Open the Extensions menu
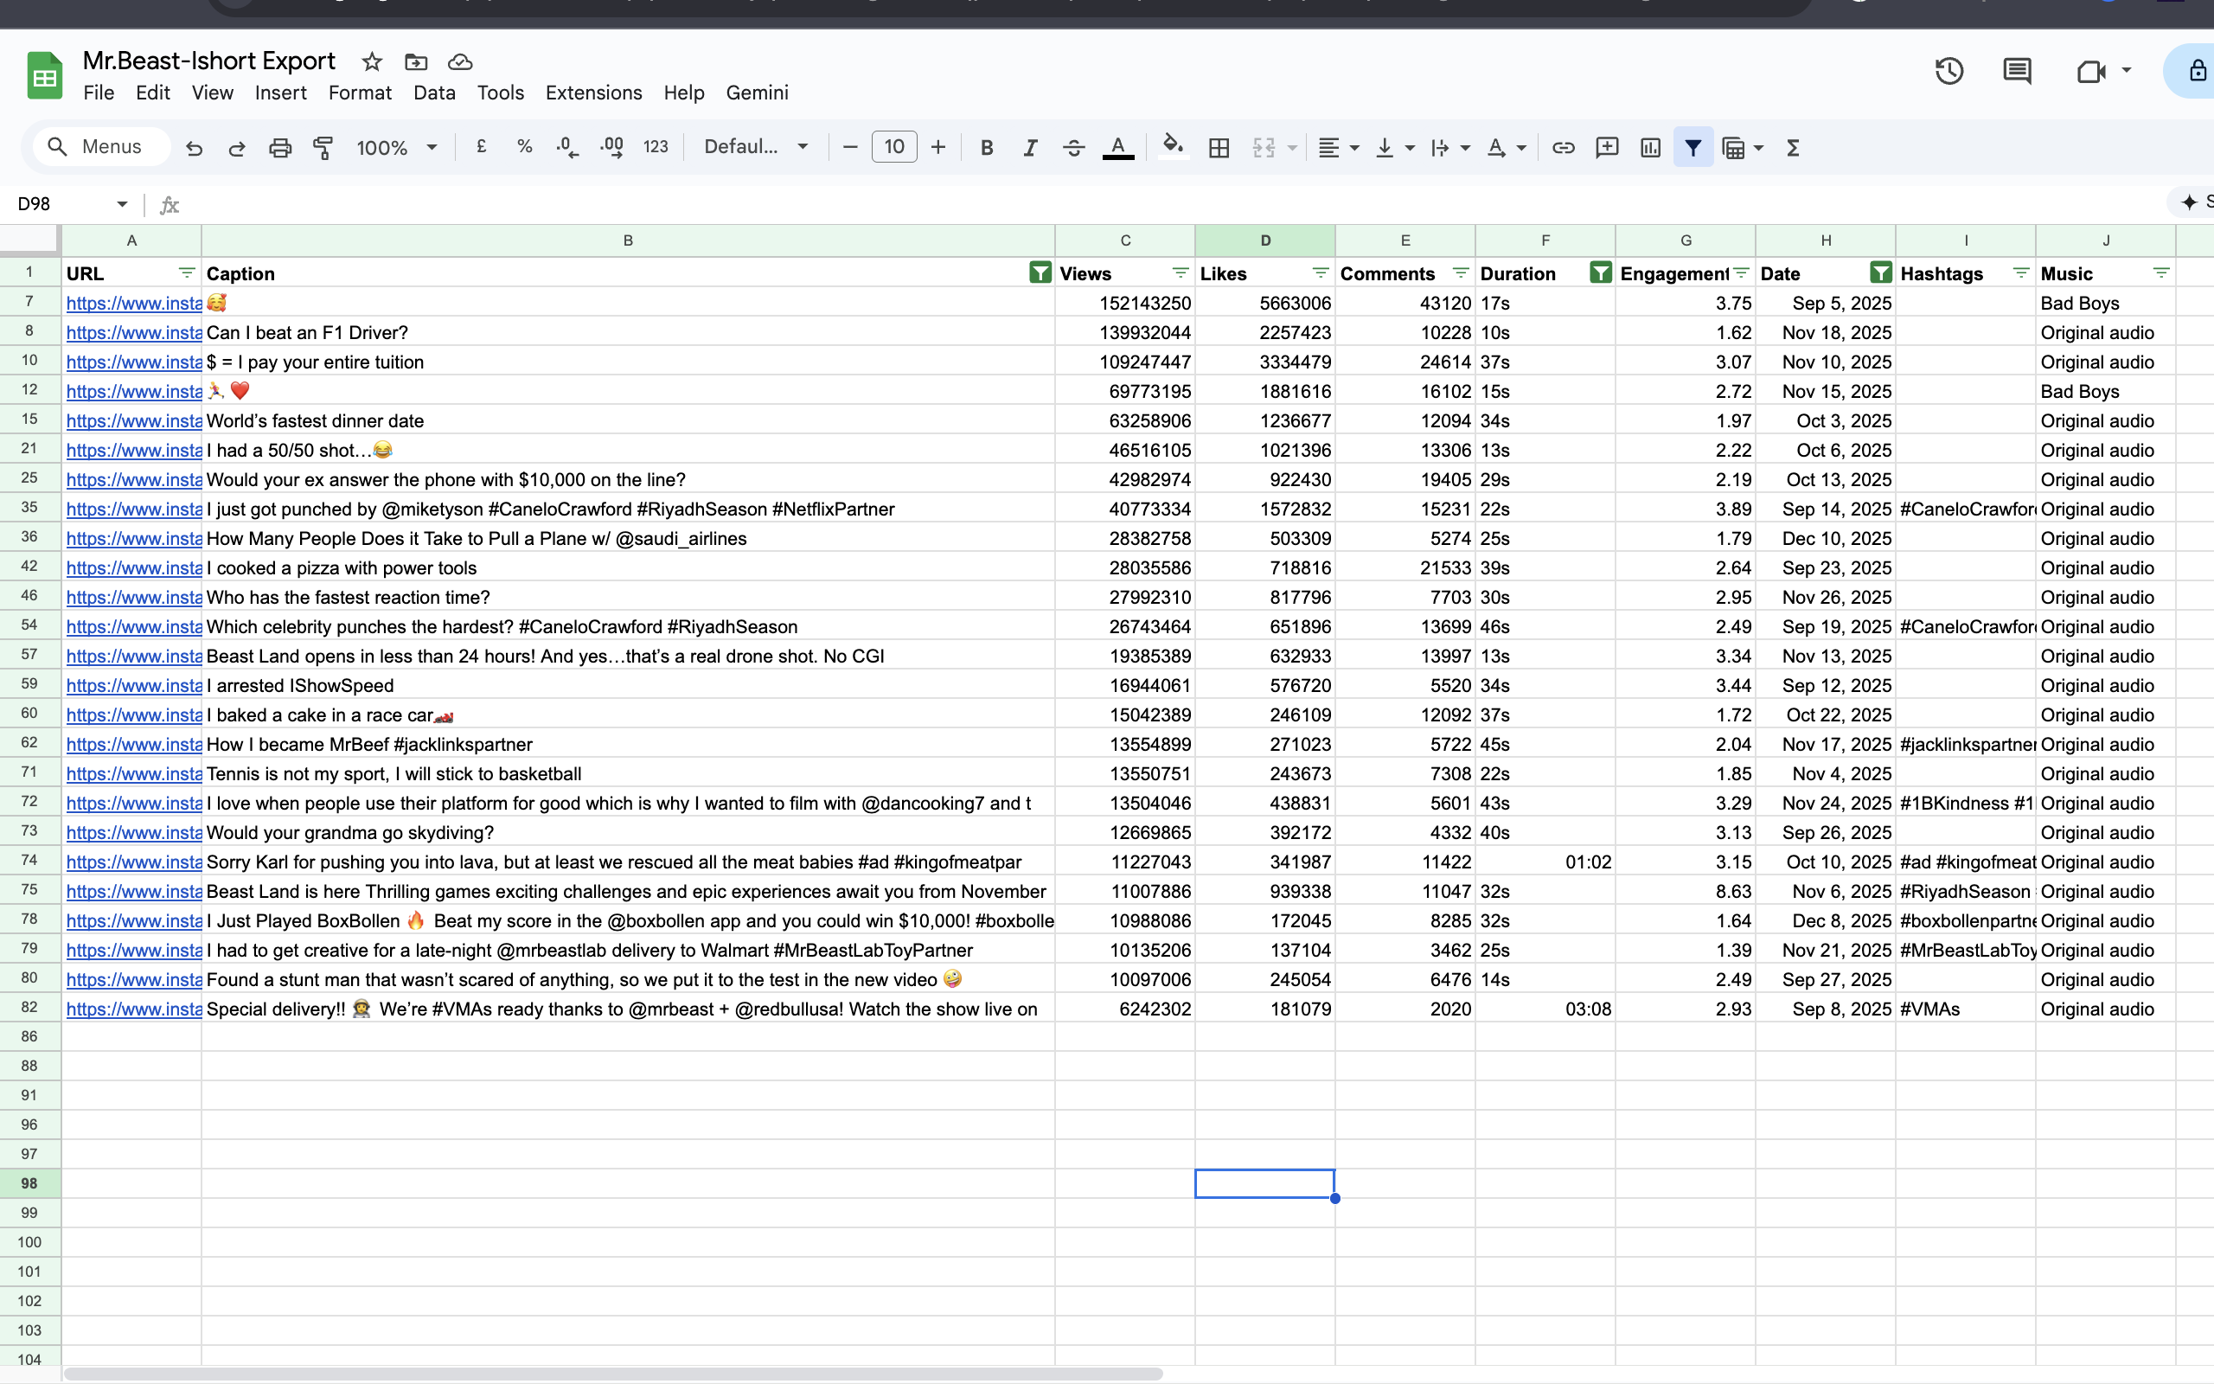2214x1384 pixels. 594,93
